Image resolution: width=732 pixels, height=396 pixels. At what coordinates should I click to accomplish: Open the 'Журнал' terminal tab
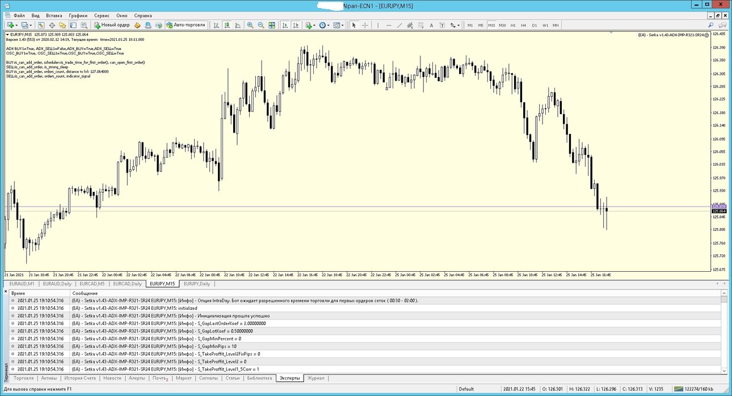(315, 378)
